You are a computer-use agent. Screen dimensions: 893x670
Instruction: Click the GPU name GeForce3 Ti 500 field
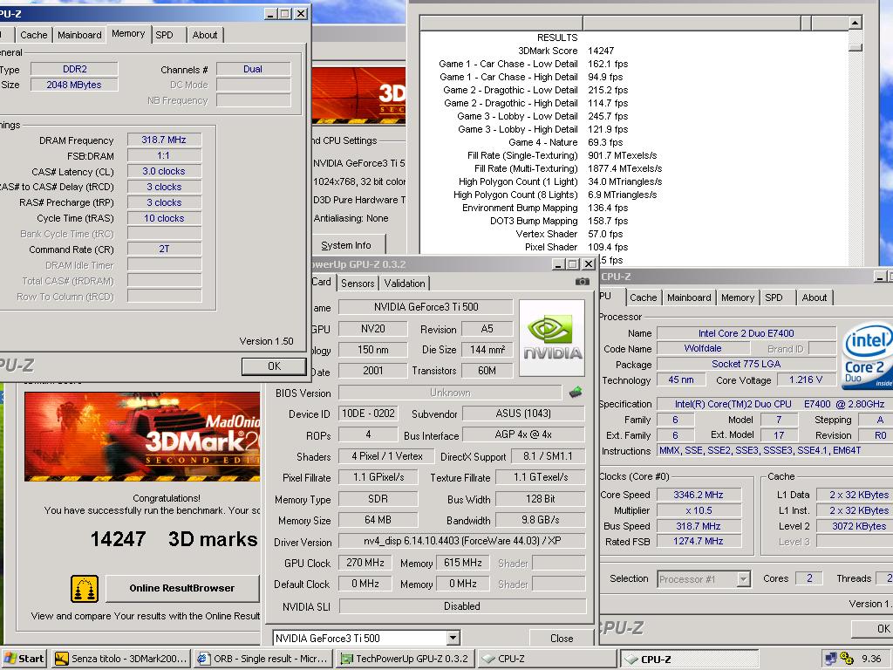426,307
